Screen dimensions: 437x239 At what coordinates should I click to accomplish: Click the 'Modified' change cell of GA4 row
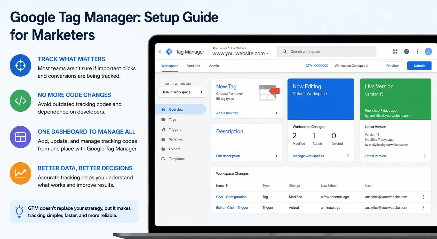[296, 197]
